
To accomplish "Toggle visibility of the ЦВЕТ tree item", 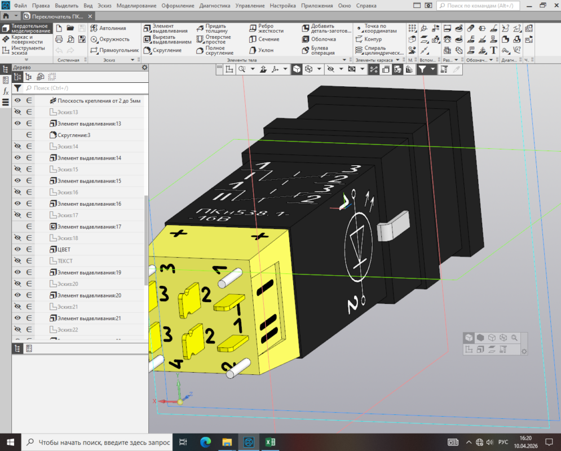I will (x=17, y=249).
